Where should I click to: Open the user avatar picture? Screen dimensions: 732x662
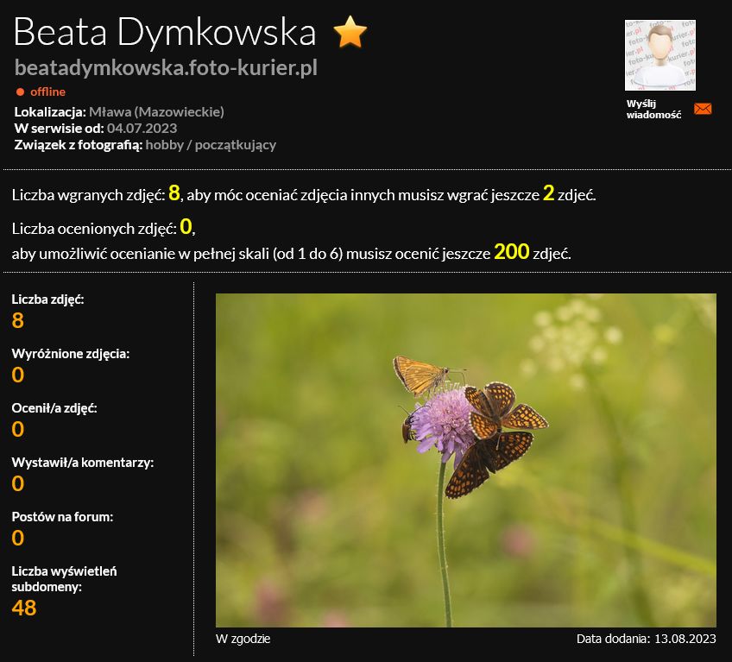[659, 55]
